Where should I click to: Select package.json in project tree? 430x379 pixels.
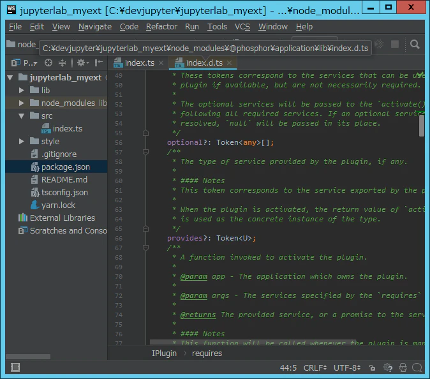coord(56,167)
